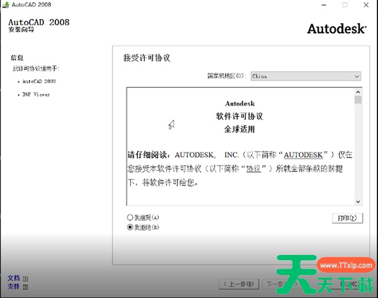Click the license agreement scrollbar thumb

tap(358, 100)
